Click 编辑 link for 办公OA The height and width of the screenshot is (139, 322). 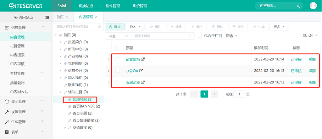(313, 71)
